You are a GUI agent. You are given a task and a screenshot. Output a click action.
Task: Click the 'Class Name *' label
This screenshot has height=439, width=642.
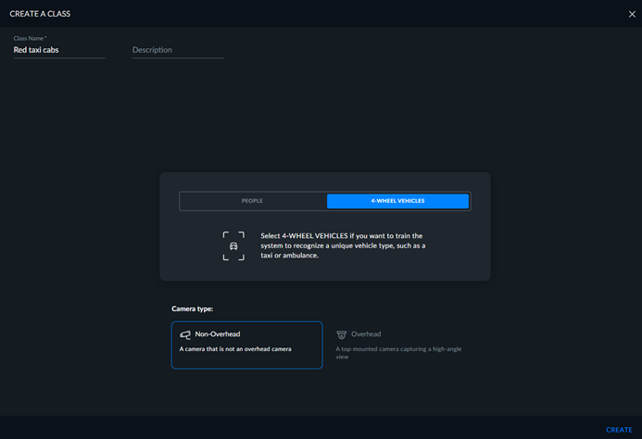(30, 38)
